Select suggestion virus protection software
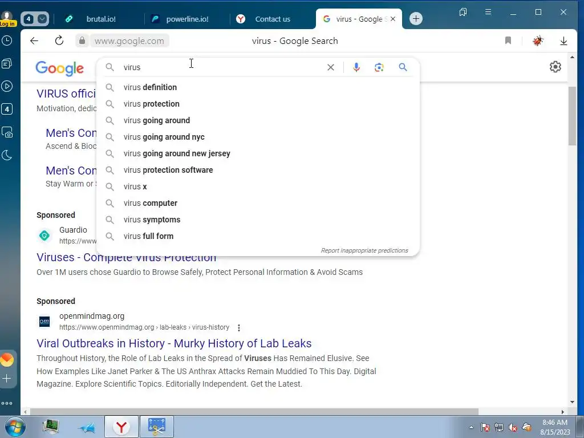 click(258, 170)
